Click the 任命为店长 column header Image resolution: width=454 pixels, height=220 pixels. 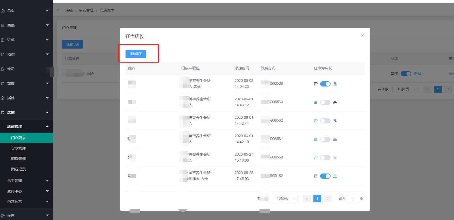[323, 68]
